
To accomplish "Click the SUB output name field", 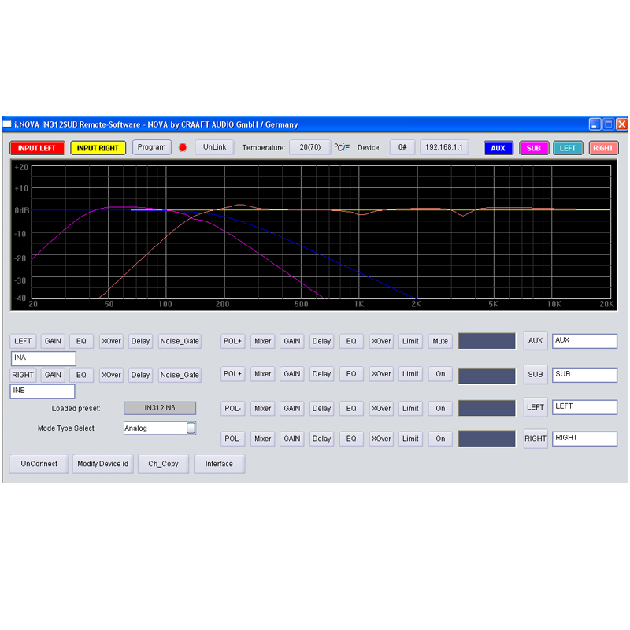I will (584, 375).
